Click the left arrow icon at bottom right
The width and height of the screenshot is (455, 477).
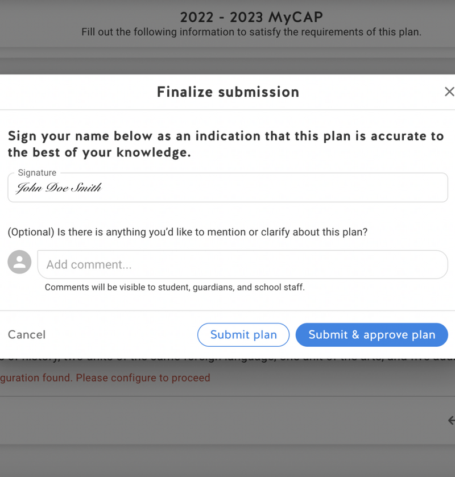tap(451, 420)
